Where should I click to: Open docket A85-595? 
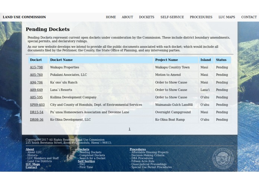[x=37, y=97]
